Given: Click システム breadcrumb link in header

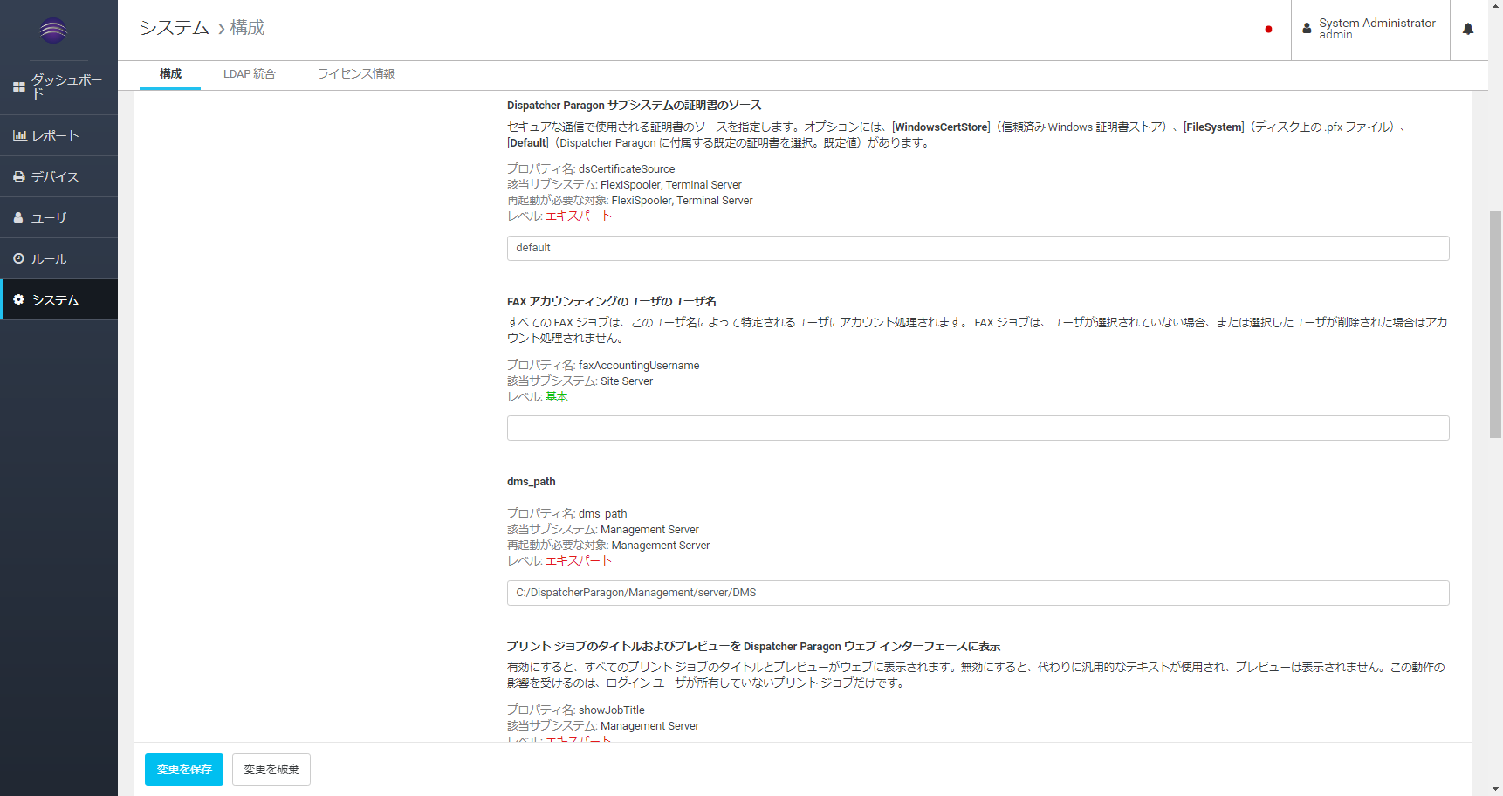Looking at the screenshot, I should click(x=175, y=28).
